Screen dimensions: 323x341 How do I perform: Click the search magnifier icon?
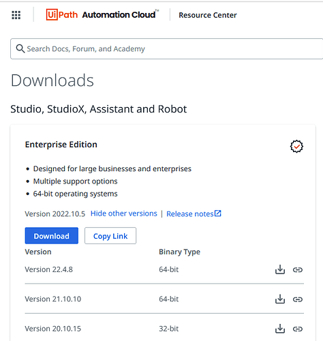(x=20, y=48)
